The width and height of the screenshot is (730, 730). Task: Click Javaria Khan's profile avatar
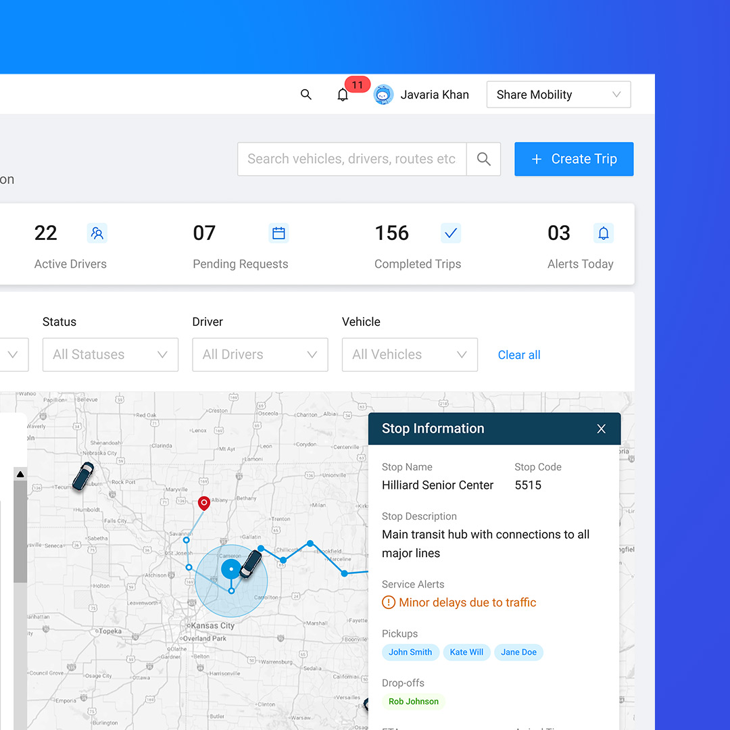(x=384, y=95)
